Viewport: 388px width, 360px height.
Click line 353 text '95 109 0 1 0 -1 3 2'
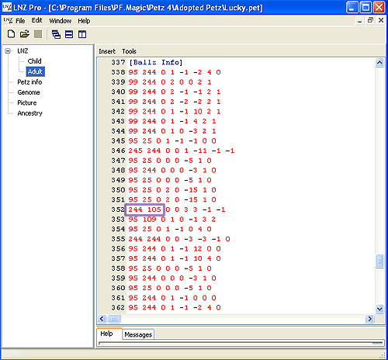[172, 220]
